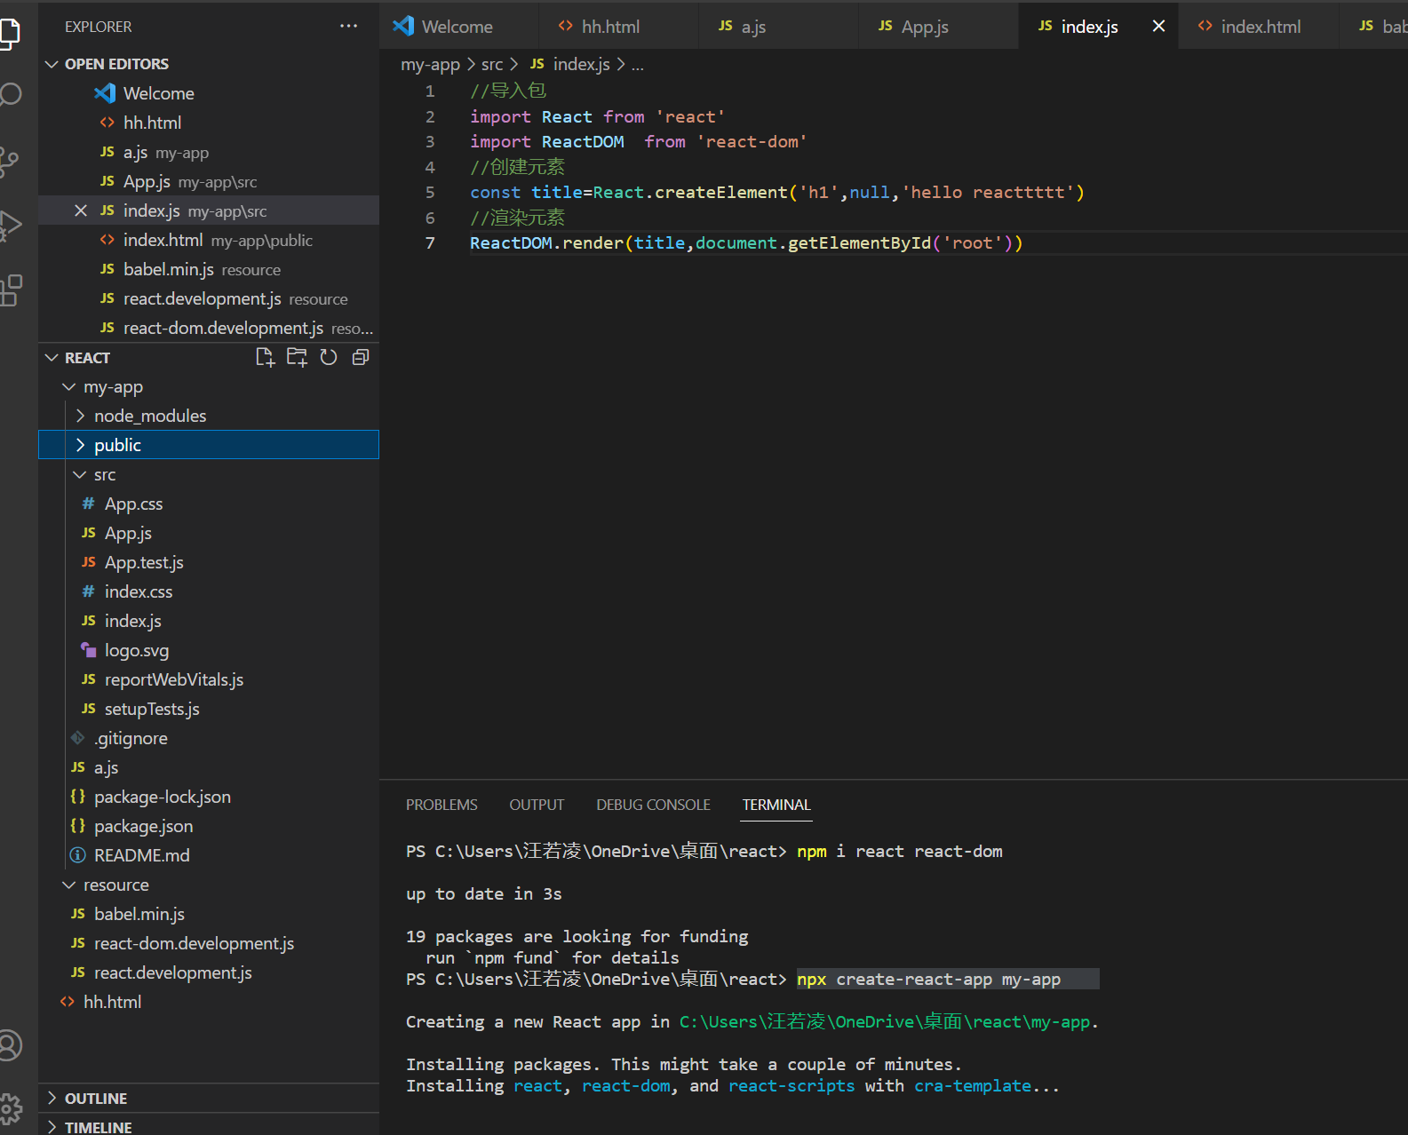Click the New Folder icon in REACT header

click(x=297, y=358)
